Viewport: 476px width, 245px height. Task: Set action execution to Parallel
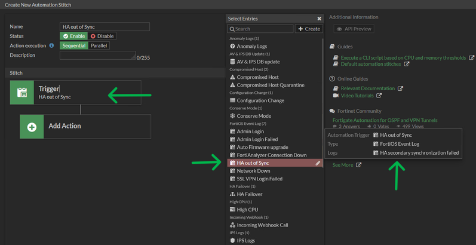pyautogui.click(x=99, y=45)
